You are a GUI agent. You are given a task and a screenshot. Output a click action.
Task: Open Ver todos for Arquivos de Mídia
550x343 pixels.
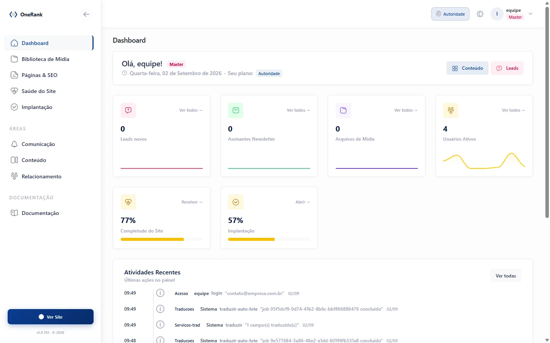click(x=406, y=110)
